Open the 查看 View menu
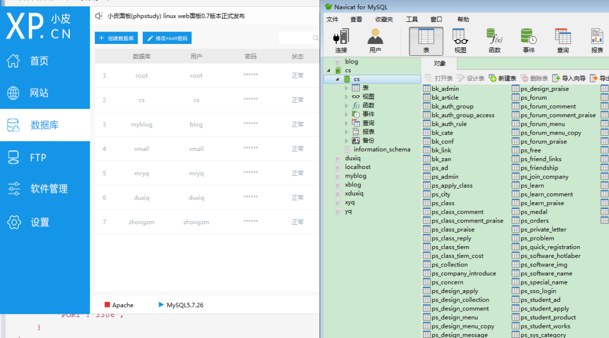Viewport: 609px width, 338px height. (x=356, y=19)
